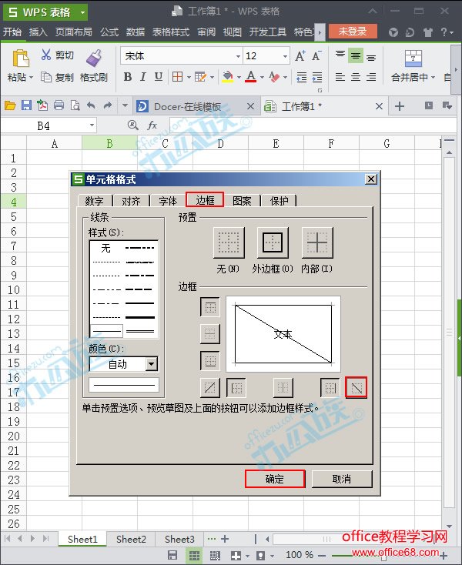Click the zoom slider in status bar

[383, 556]
